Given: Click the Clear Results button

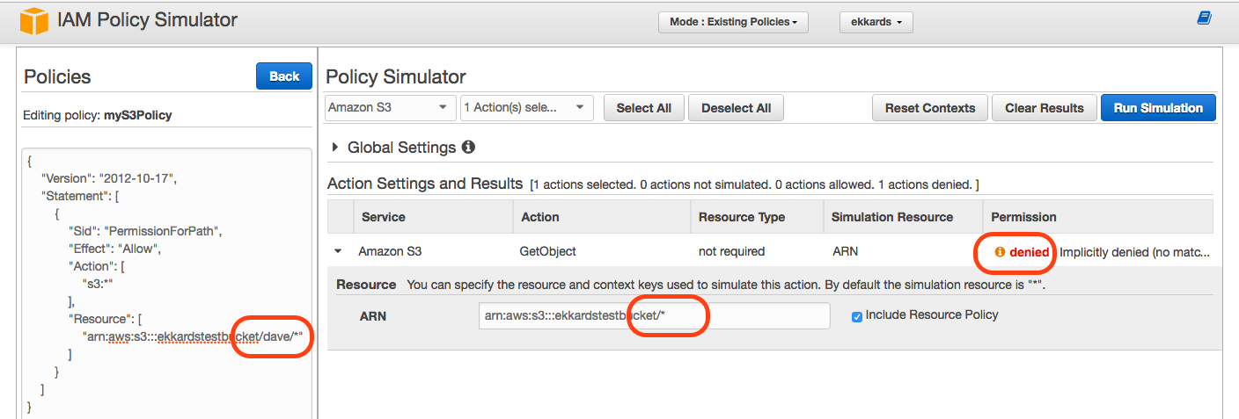Looking at the screenshot, I should click(1045, 108).
